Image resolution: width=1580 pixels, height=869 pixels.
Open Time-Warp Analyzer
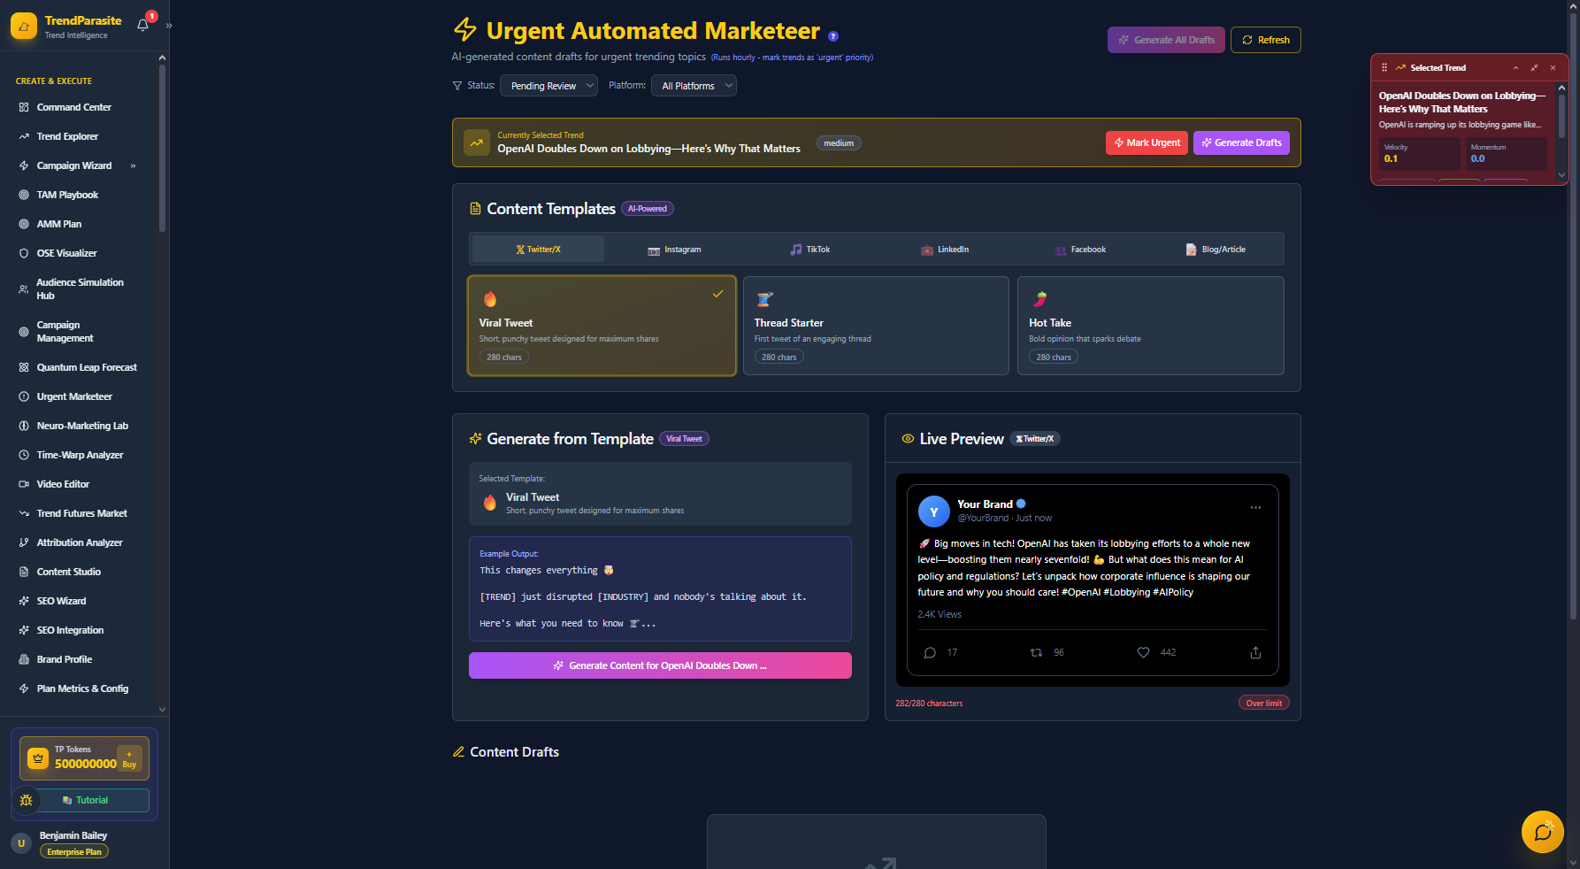click(x=78, y=455)
